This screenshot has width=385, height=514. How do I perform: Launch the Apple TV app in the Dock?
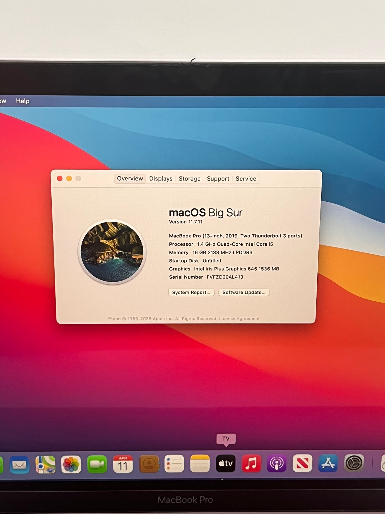click(226, 463)
